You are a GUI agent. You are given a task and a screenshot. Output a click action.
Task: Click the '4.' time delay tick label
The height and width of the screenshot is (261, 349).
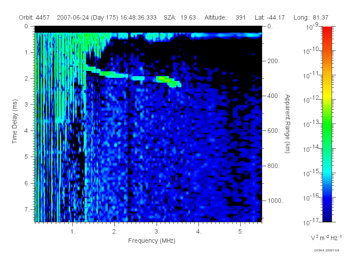click(x=27, y=131)
